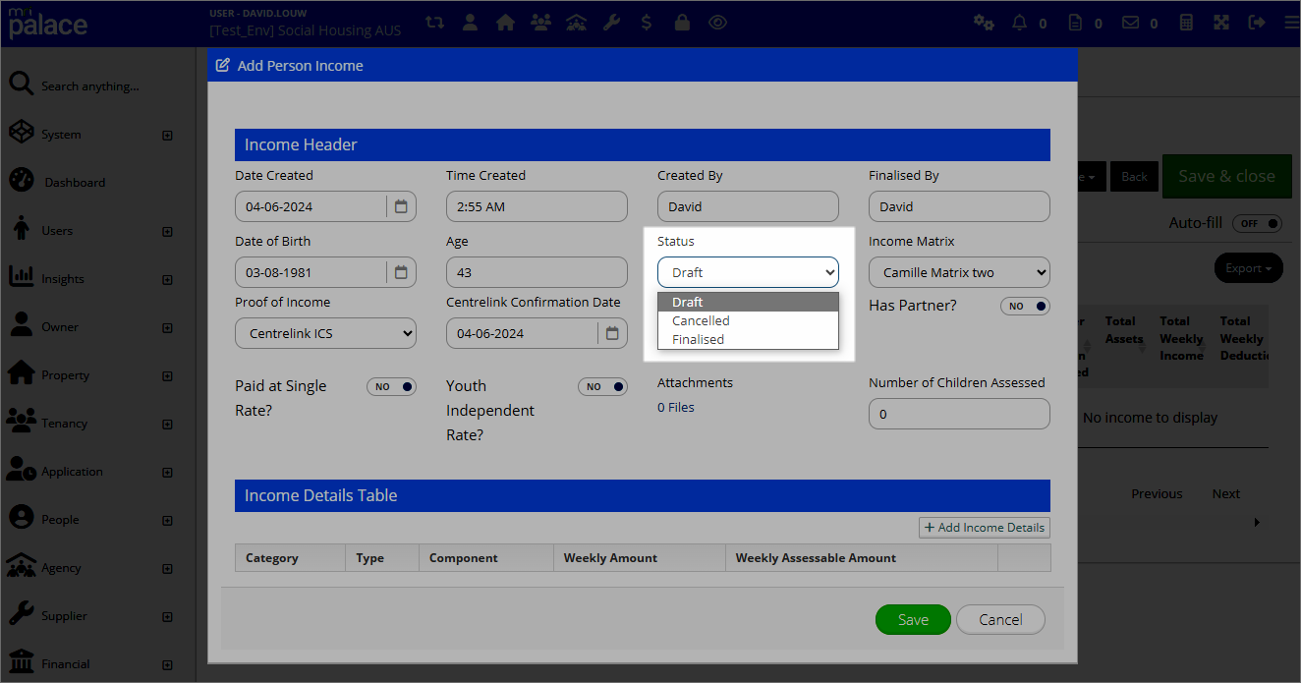Open the gears settings icon in header

[x=984, y=22]
